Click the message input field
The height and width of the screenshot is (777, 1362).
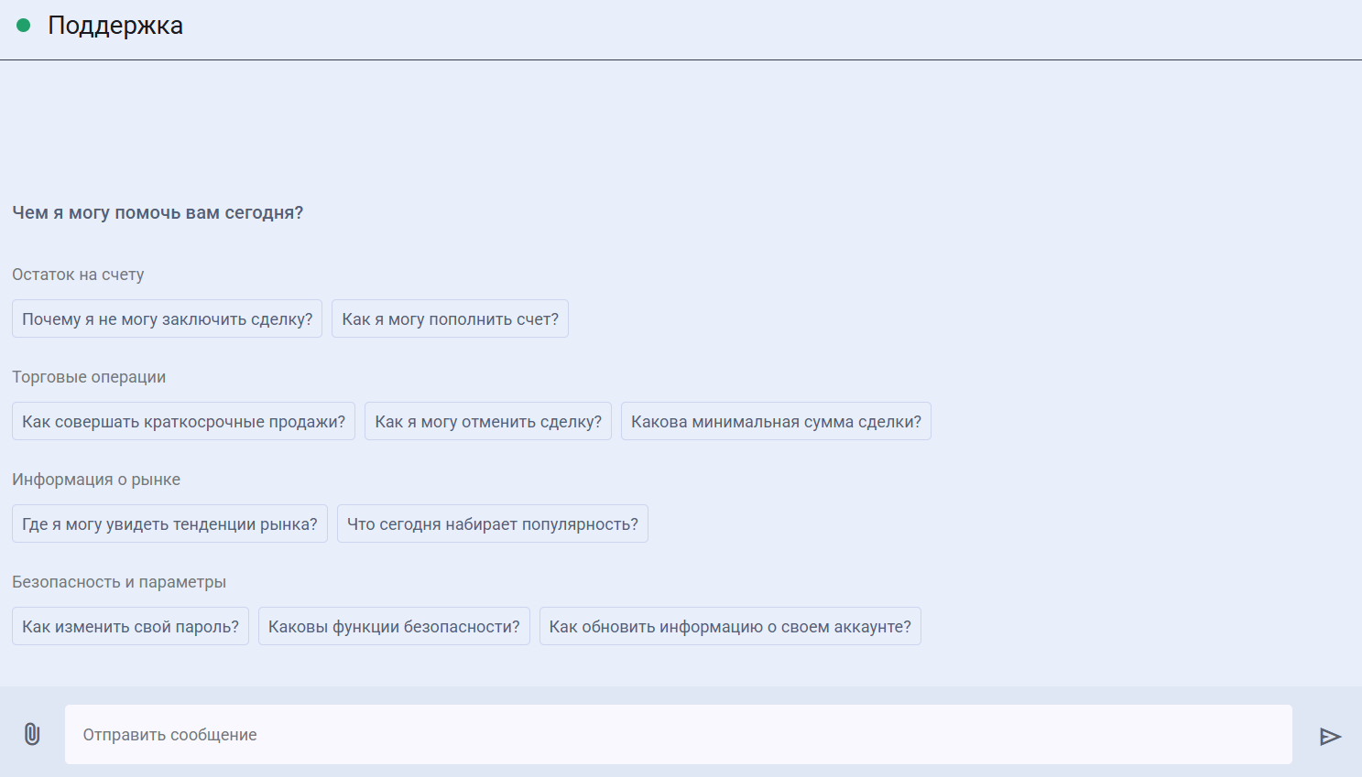678,734
